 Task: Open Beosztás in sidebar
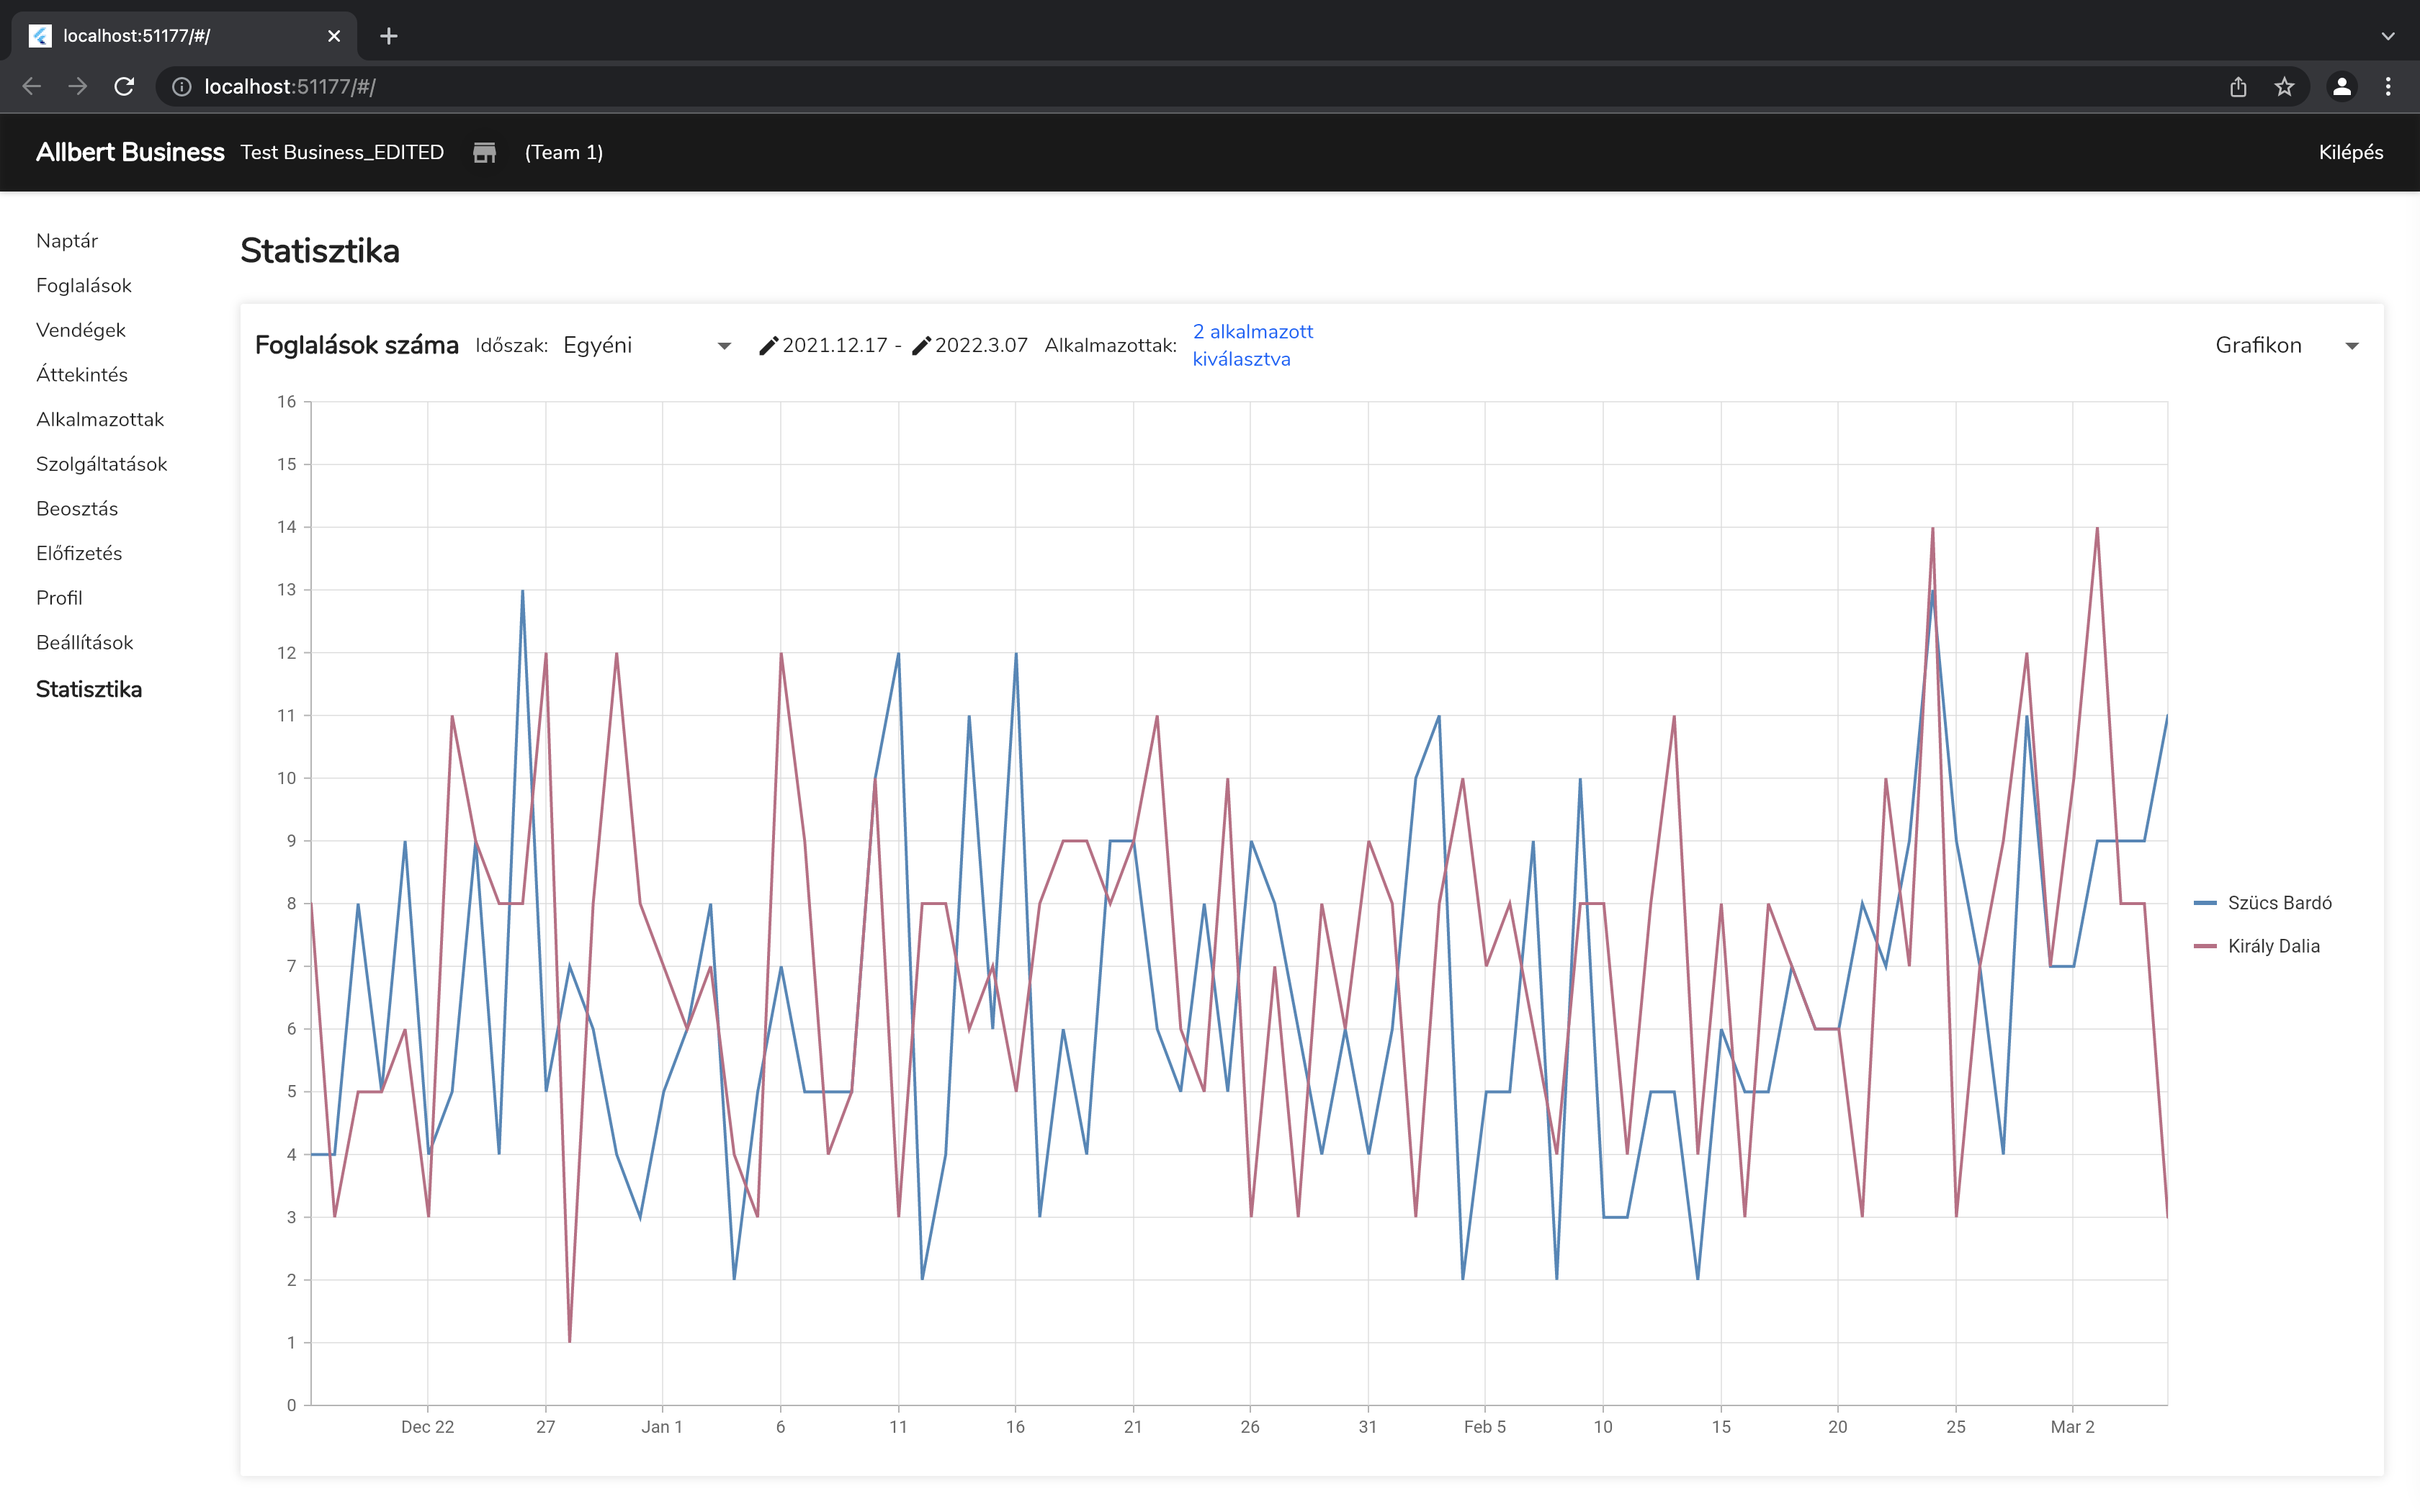pos(77,509)
